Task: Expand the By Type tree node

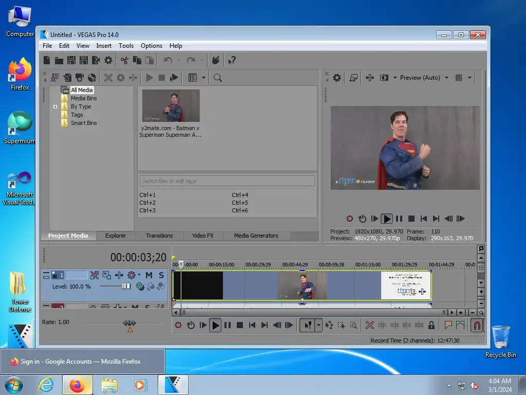Action: [55, 107]
